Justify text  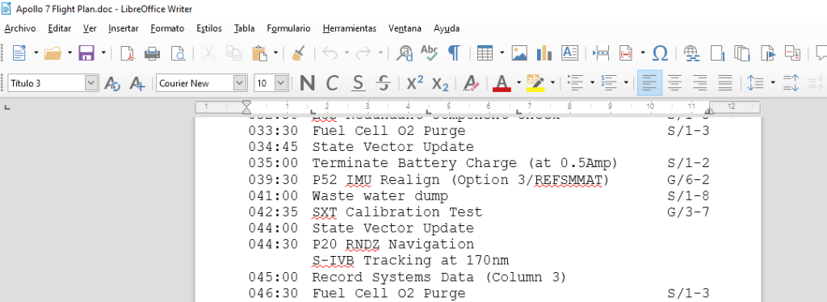[x=726, y=82]
